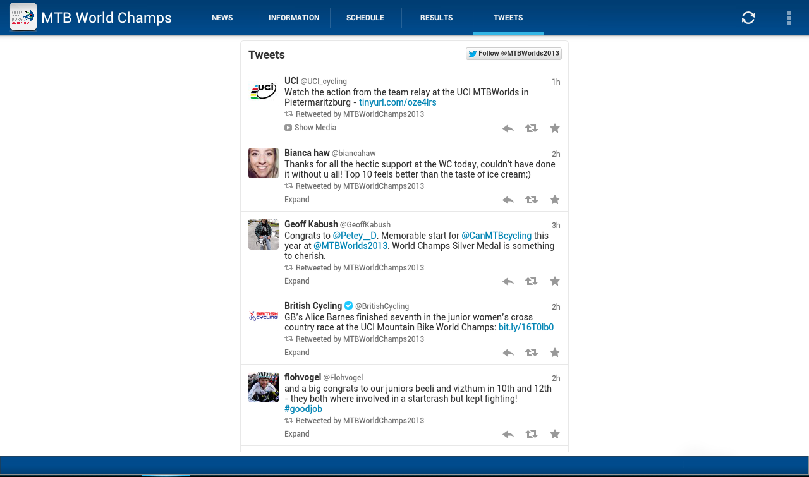
Task: Open the @Flohvogel handle
Action: point(343,378)
